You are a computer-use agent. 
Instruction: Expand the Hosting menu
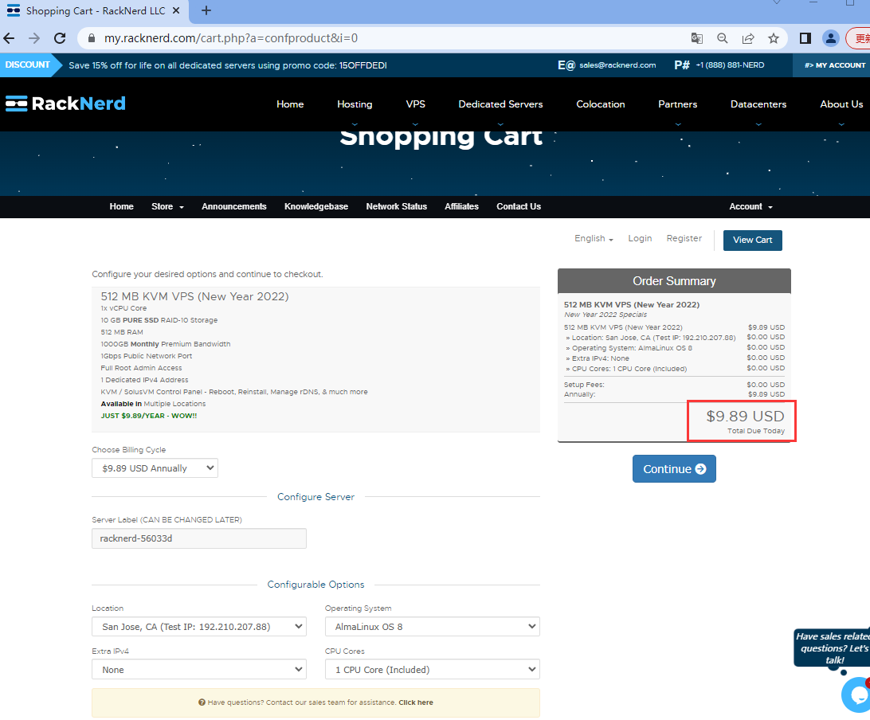(355, 104)
